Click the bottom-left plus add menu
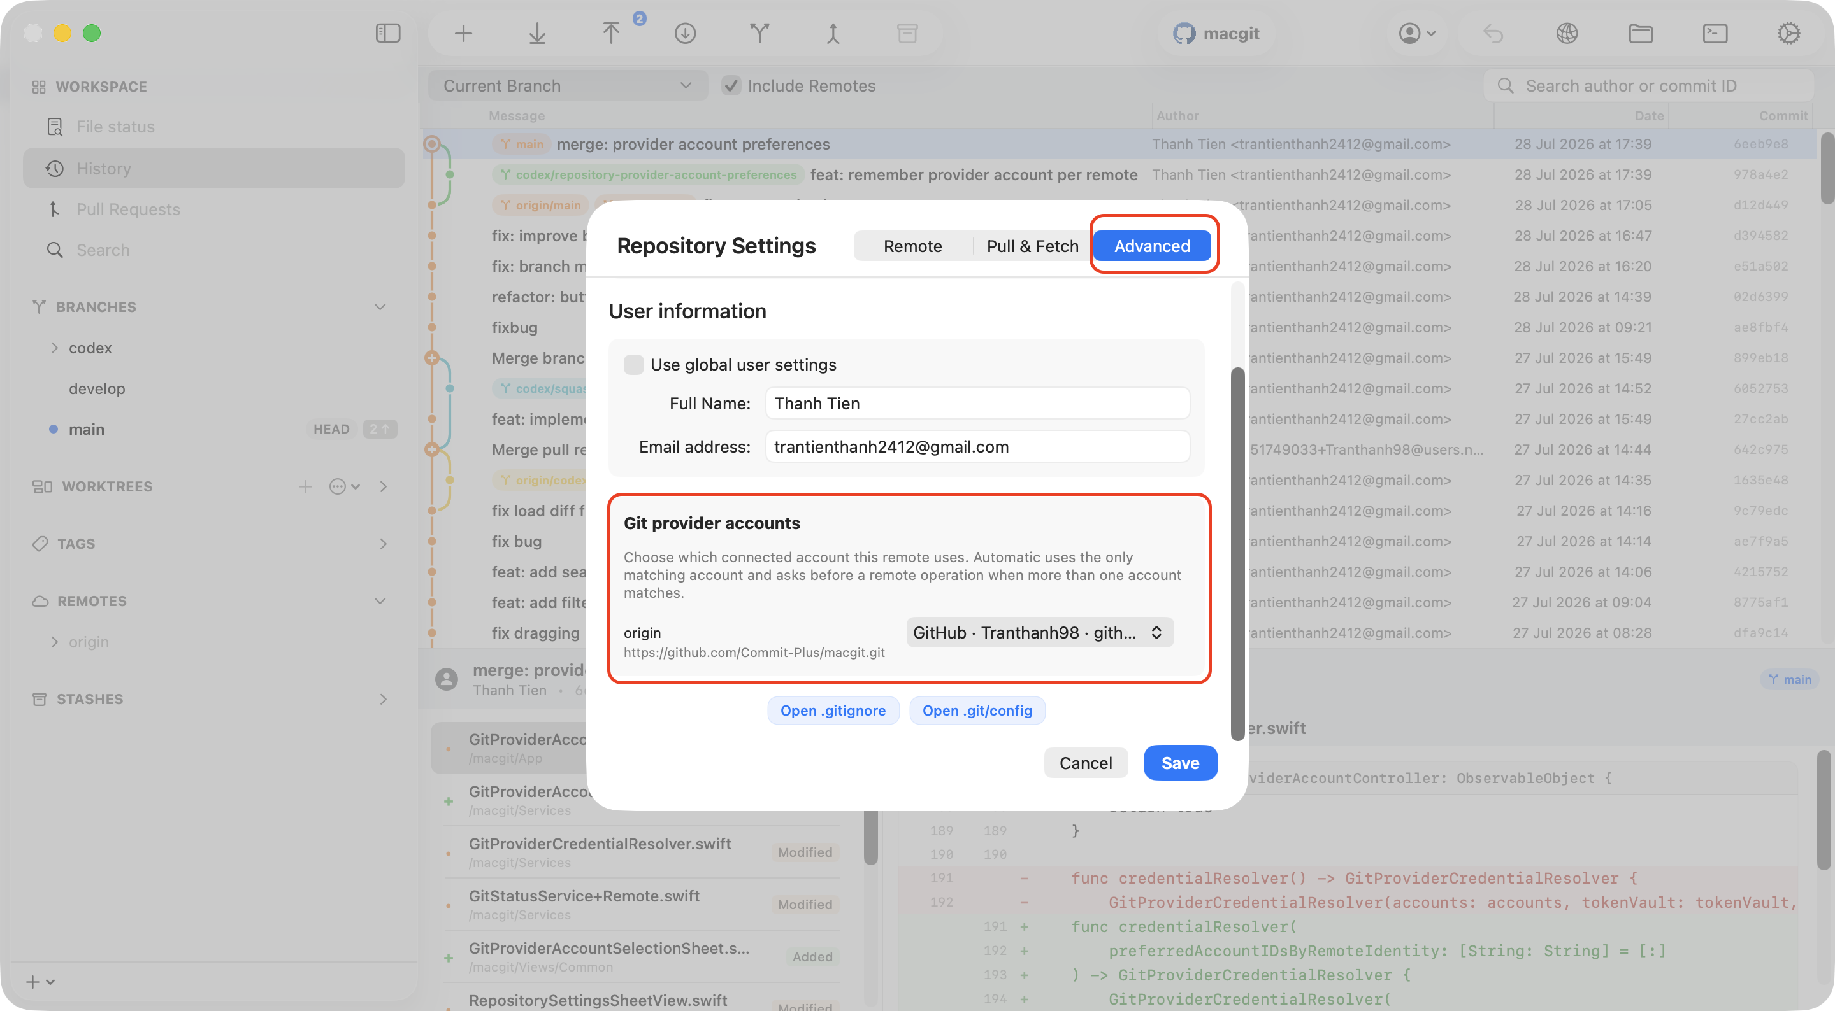1835x1011 pixels. pyautogui.click(x=40, y=982)
